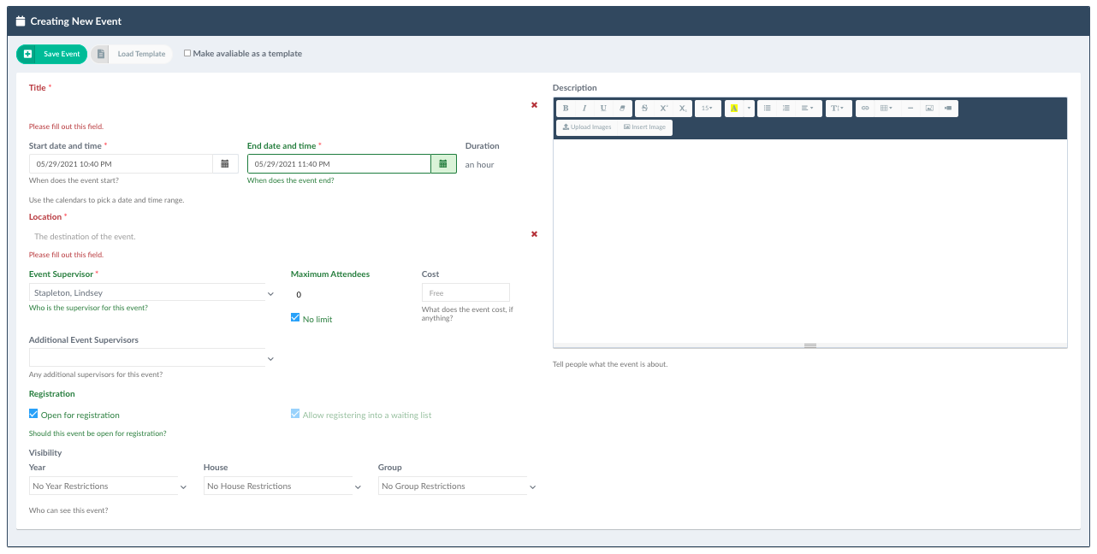The width and height of the screenshot is (1097, 554).
Task: Toggle Open for registration checkbox
Action: (33, 414)
